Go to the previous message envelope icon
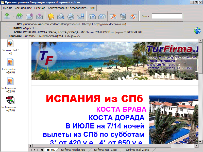 pos(92,16)
